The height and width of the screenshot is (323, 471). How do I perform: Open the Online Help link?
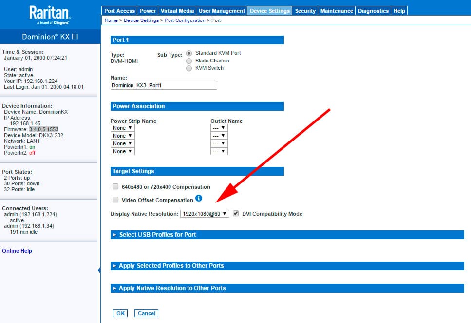pyautogui.click(x=17, y=251)
